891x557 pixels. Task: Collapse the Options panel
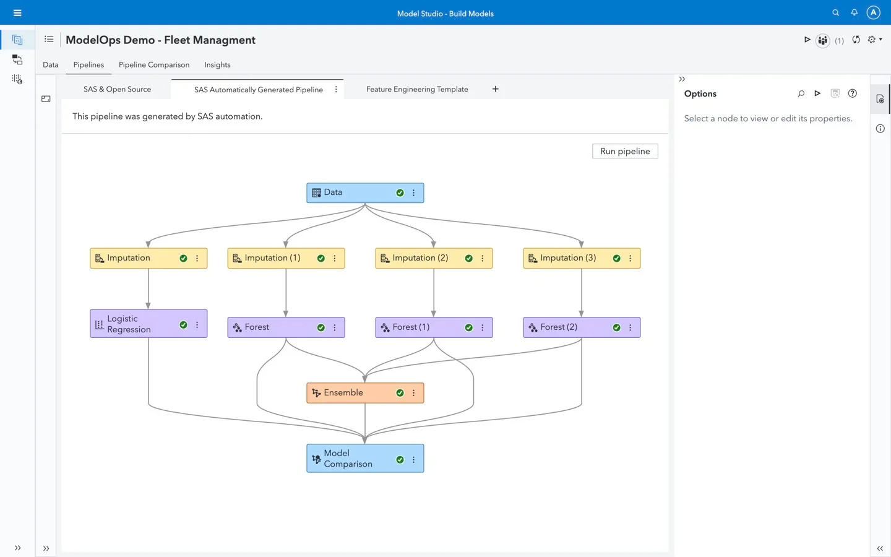point(682,79)
